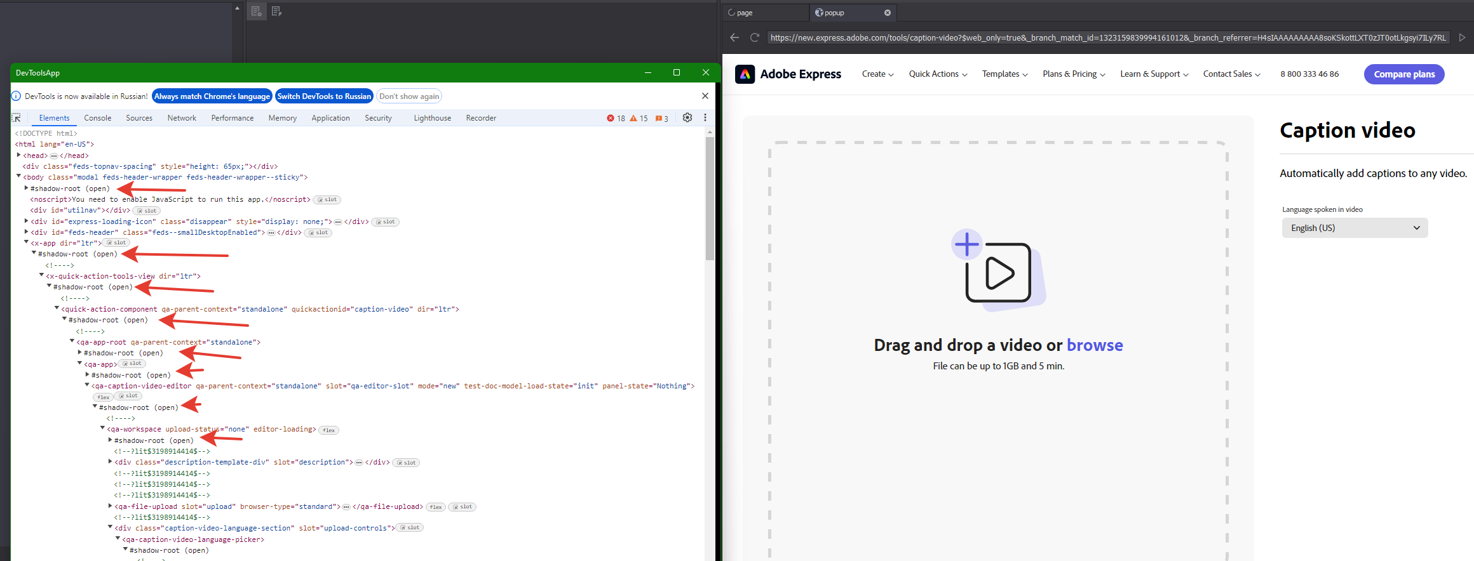Toggle flex badge beside qa-file-upload element
This screenshot has width=1474, height=561.
[x=436, y=507]
